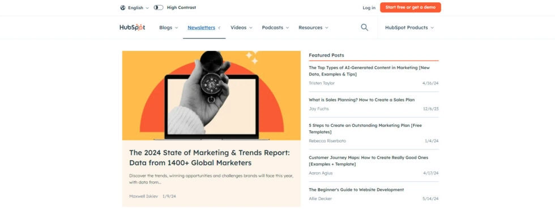Expand the HubSpot Products dropdown

(x=409, y=27)
